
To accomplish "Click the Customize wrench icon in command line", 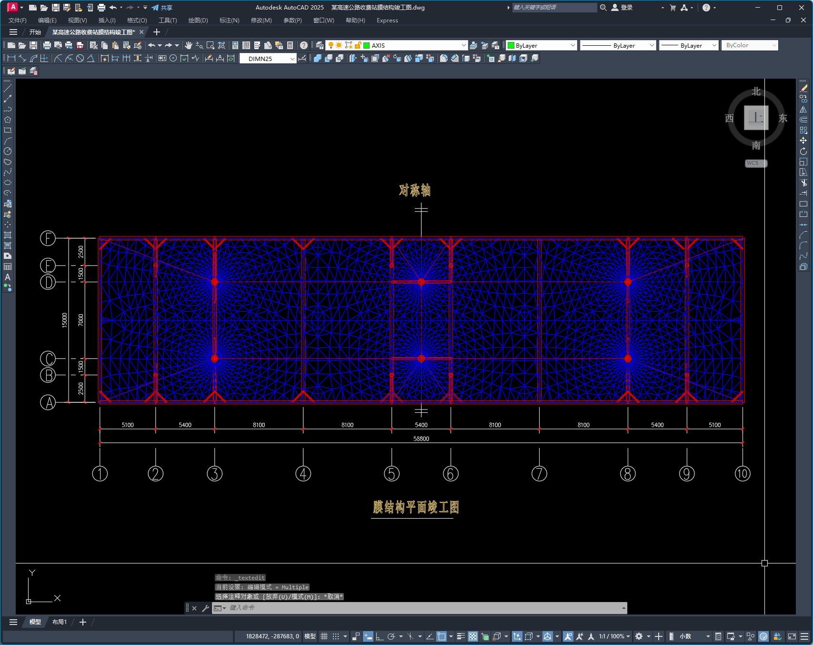I will pos(205,608).
